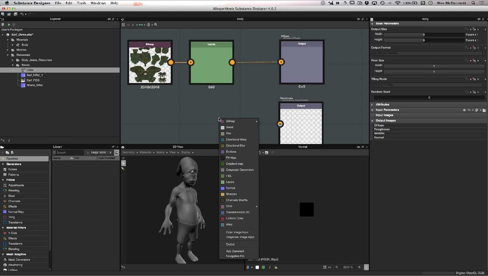Viewport: 488px width, 276px height.
Task: Click the histogram icon in 2D view
Action: [x=276, y=267]
